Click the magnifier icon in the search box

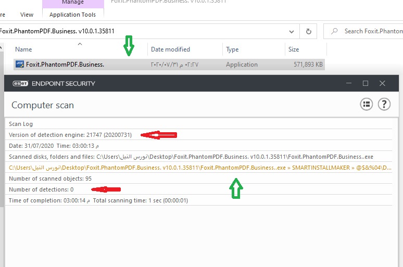334,31
